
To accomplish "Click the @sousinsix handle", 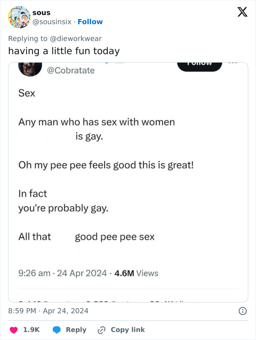I will pos(52,22).
